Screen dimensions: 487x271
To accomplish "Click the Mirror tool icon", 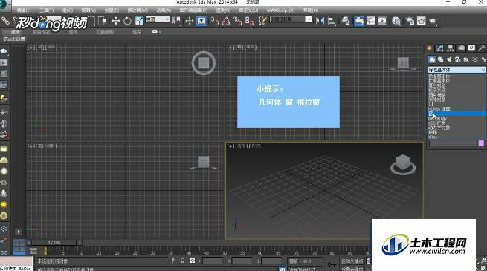I will [x=320, y=21].
